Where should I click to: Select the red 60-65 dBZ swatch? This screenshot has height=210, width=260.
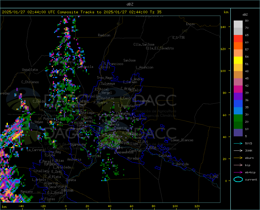point(238,39)
